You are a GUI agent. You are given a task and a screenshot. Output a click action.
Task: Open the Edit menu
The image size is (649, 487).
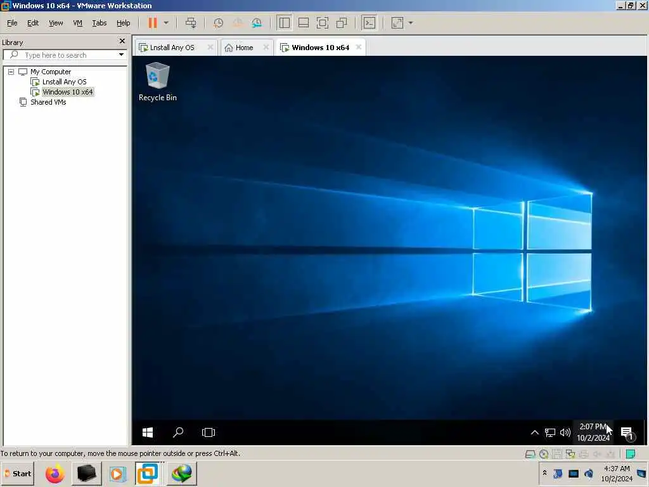[x=33, y=23]
